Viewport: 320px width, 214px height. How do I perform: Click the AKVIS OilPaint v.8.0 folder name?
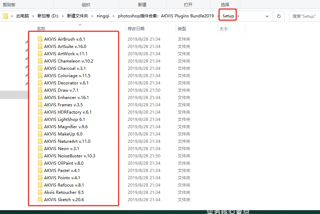tap(64, 163)
